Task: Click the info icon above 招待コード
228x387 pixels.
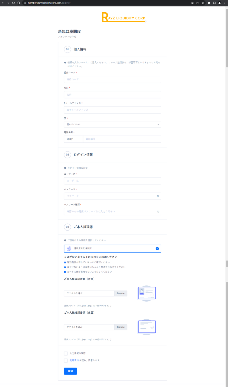Action: 65,63
